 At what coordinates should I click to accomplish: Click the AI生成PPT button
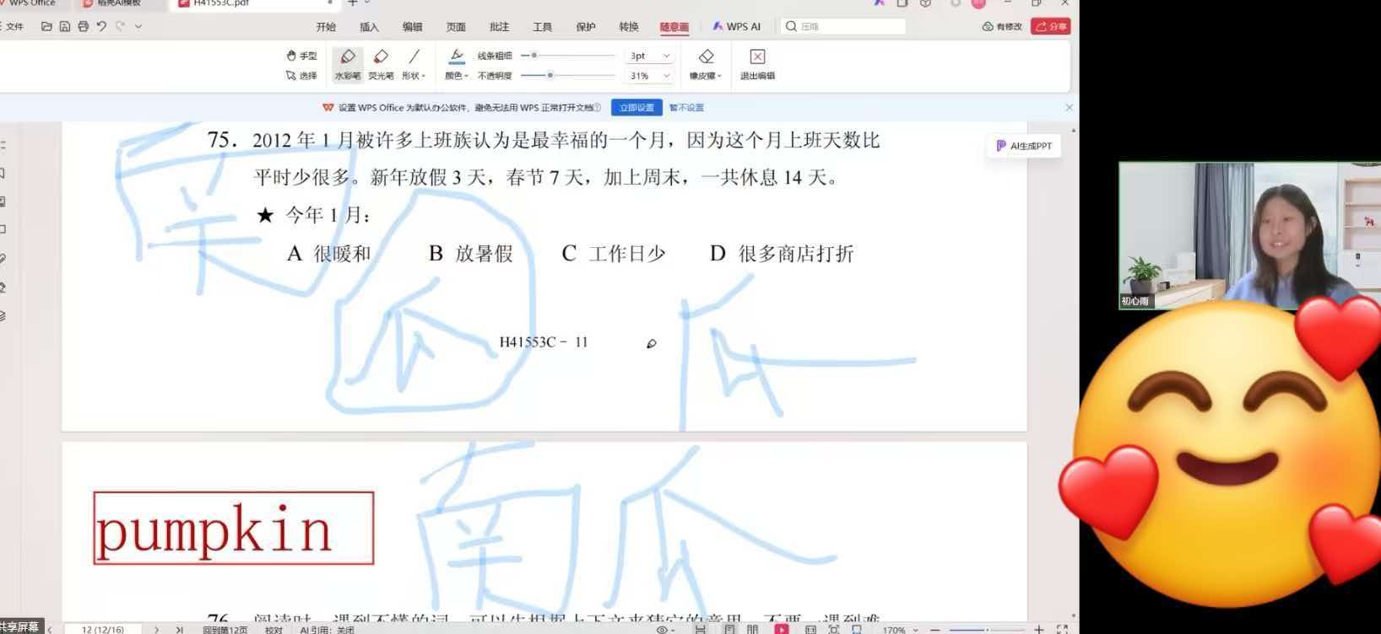[1024, 146]
